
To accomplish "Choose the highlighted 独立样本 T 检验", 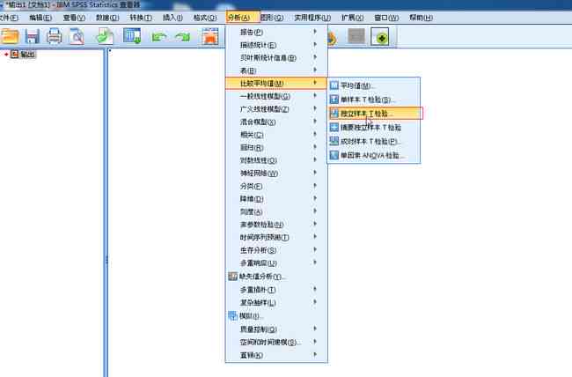I will pyautogui.click(x=376, y=114).
